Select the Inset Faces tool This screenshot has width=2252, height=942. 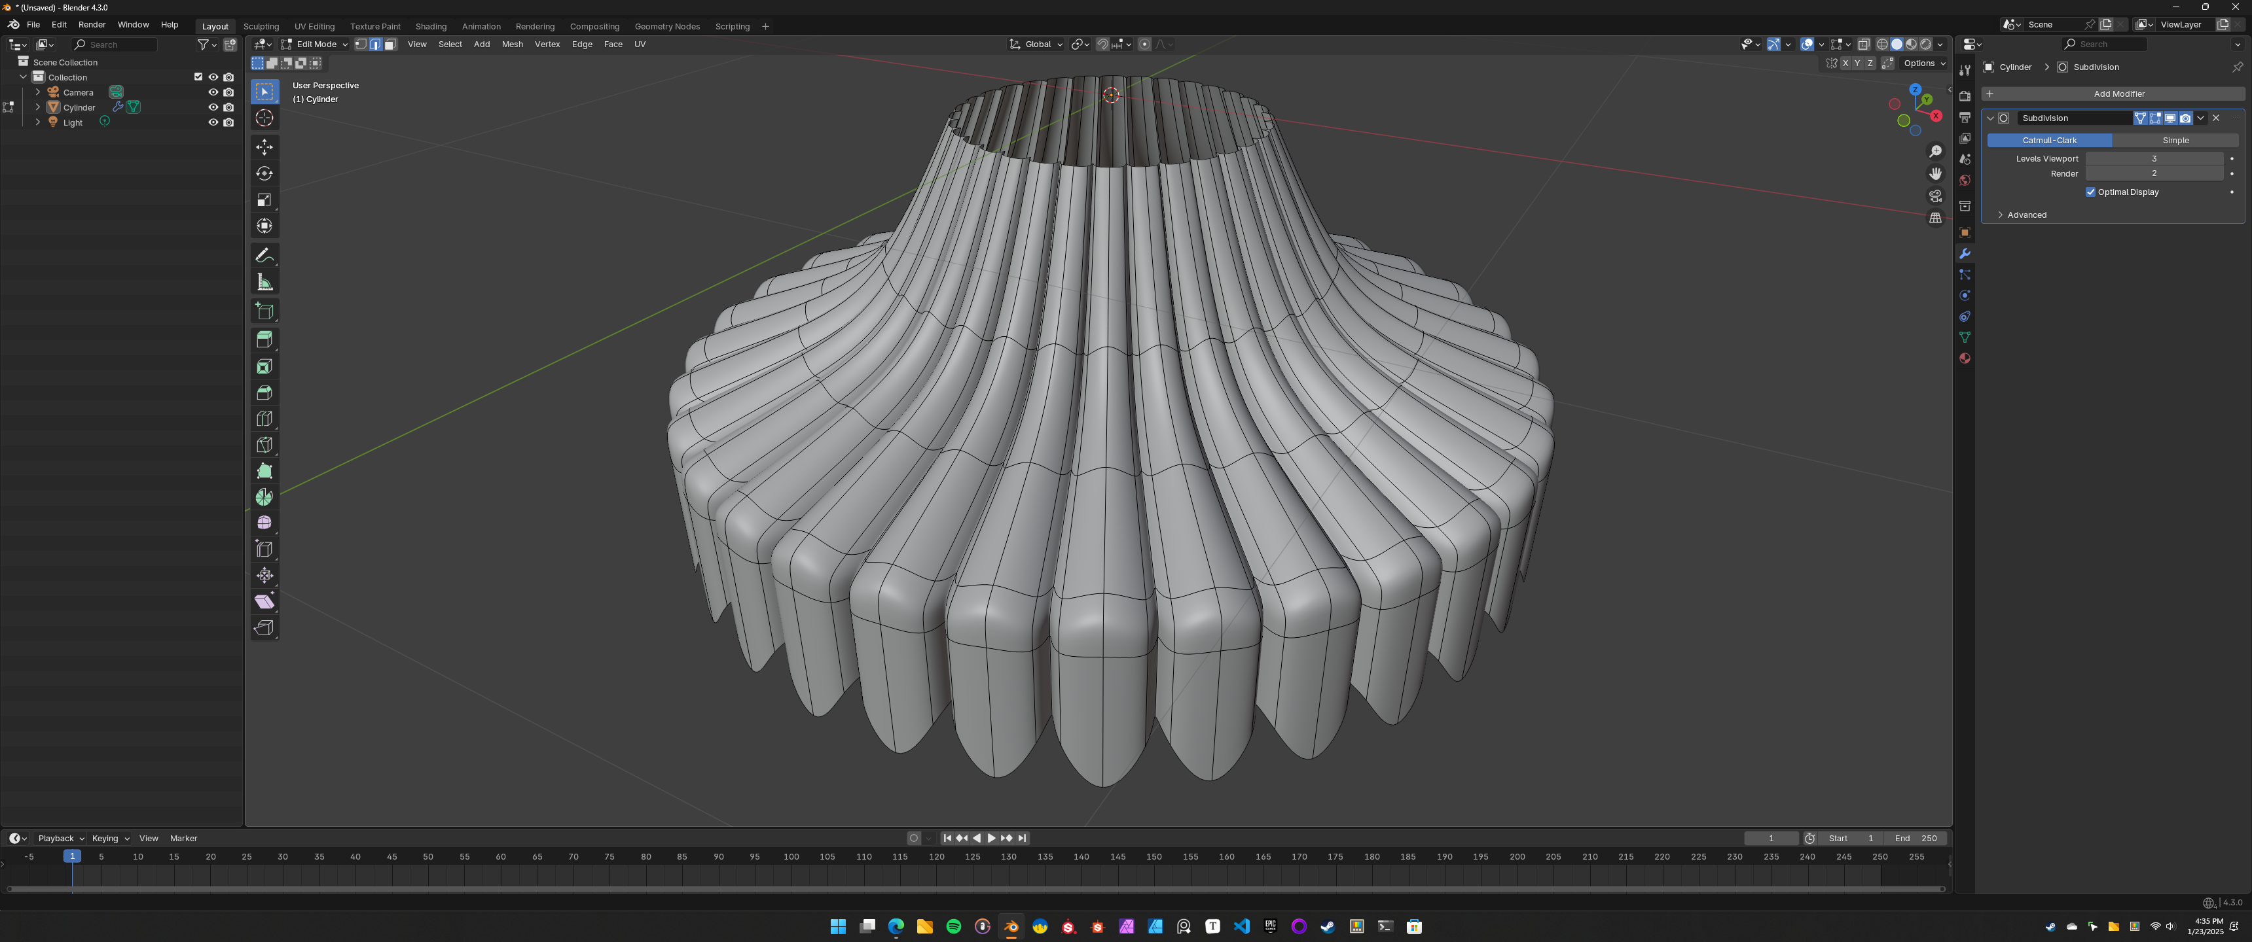pyautogui.click(x=264, y=366)
